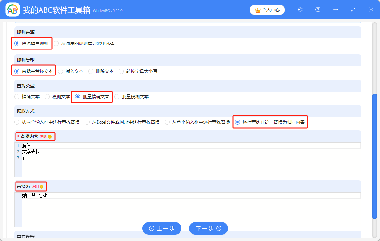Select the 删除文本 rule type
Image resolution: width=380 pixels, height=241 pixels.
91,71
